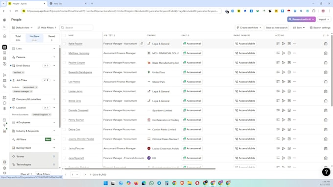Click the Home icon in left sidebar
The height and width of the screenshot is (187, 333).
(4, 36)
